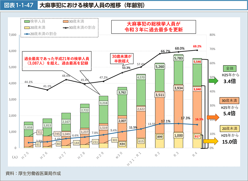Click the red callout 令和3年に過去最多を更新
The image size is (248, 181).
click(154, 27)
